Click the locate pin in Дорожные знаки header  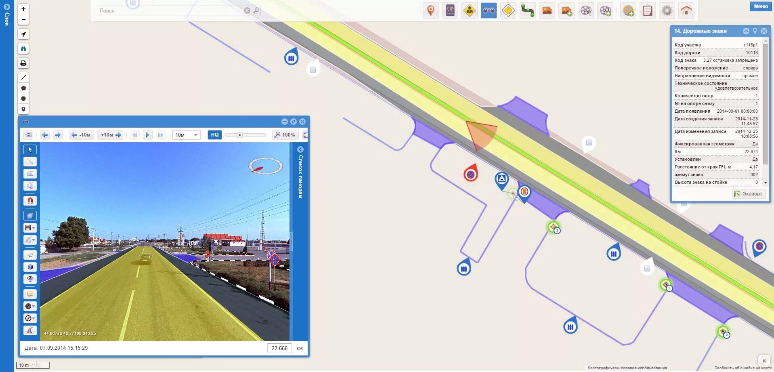(x=755, y=31)
